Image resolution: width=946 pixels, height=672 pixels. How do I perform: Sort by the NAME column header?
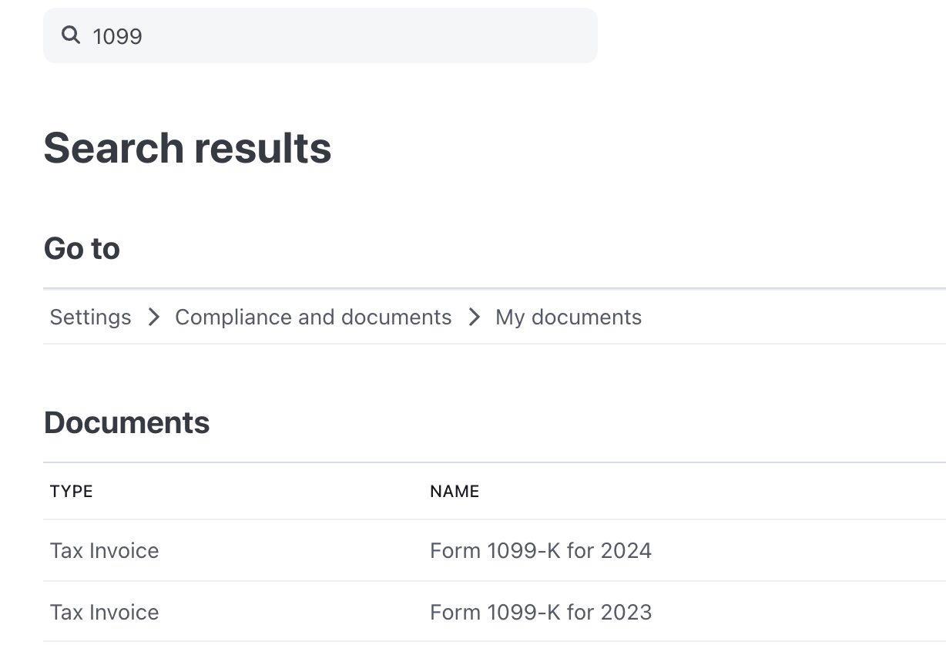pyautogui.click(x=455, y=491)
